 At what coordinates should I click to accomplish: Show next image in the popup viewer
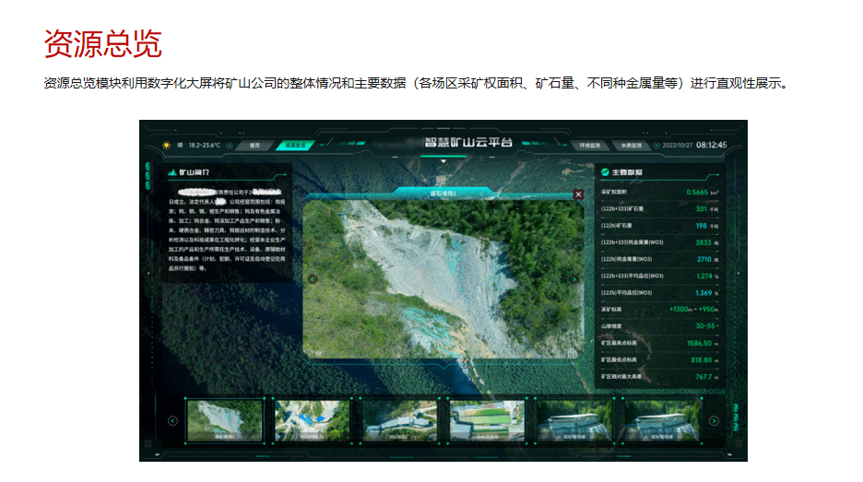[x=571, y=278]
